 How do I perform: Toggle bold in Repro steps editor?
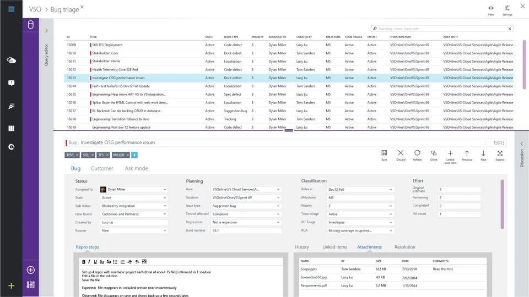tap(84, 262)
